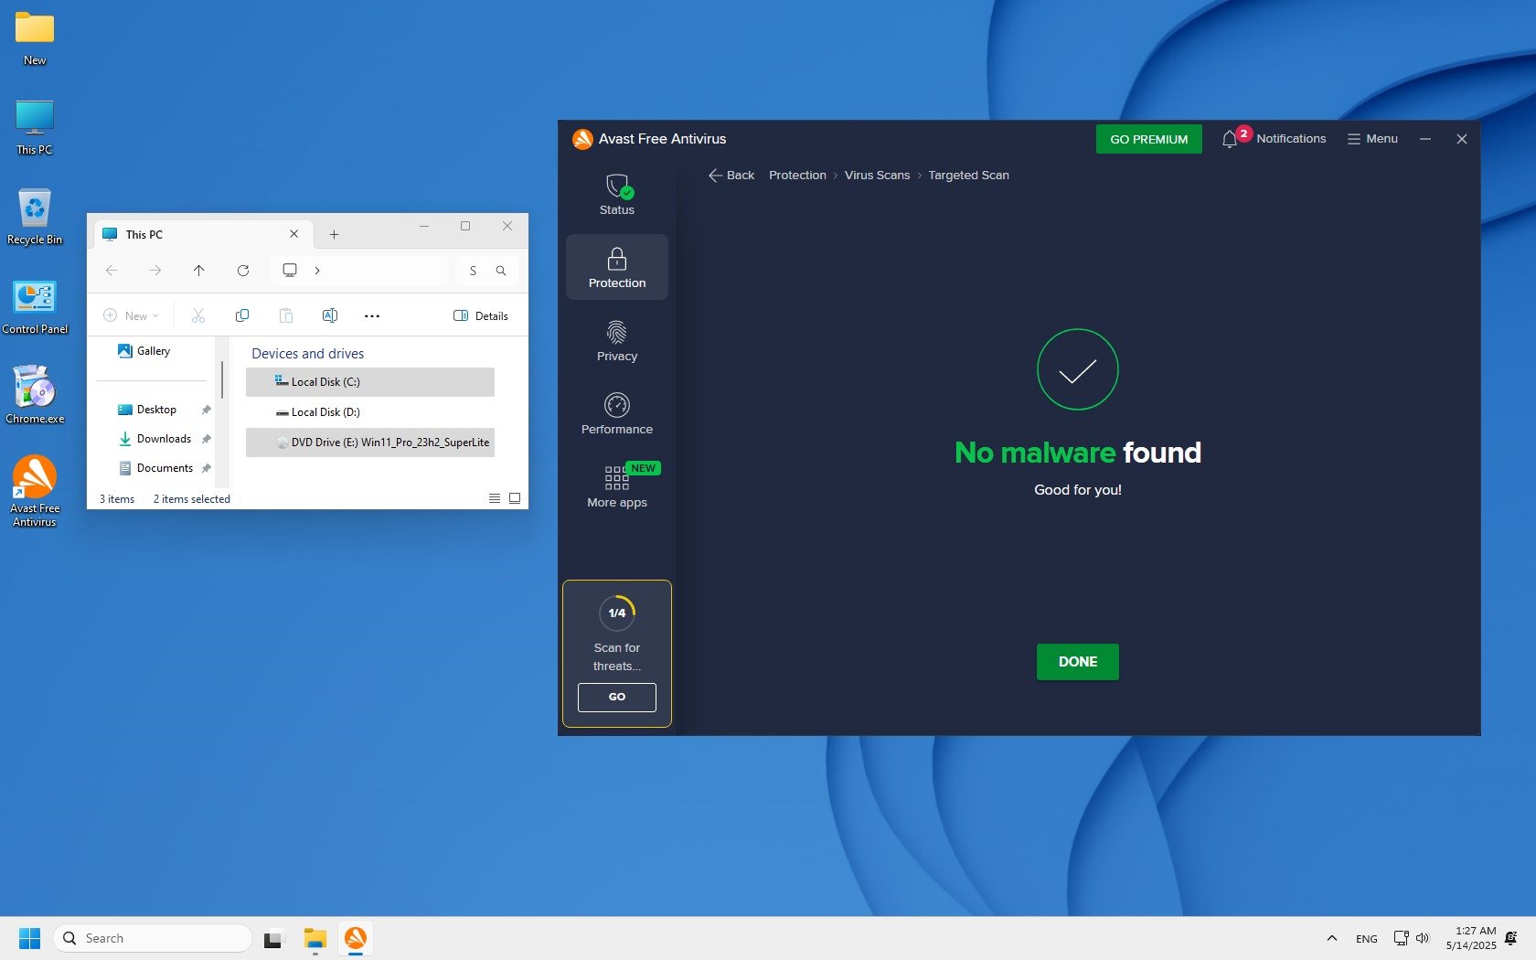
Task: Click the File Explorer back arrow
Action: 112,271
